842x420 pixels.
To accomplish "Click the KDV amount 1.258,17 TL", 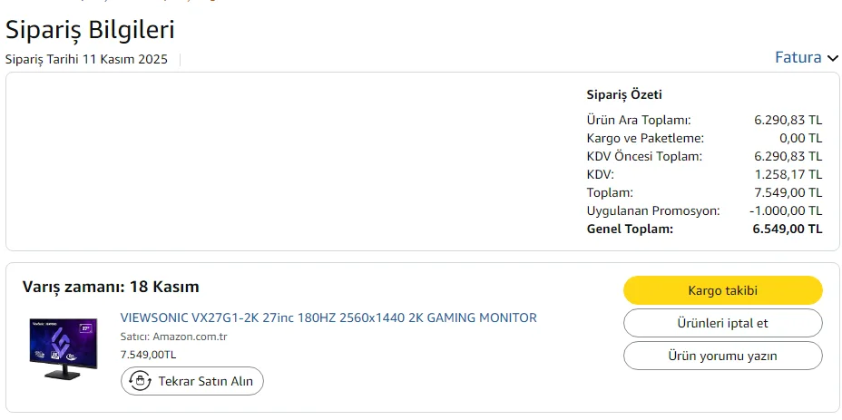I will (788, 174).
